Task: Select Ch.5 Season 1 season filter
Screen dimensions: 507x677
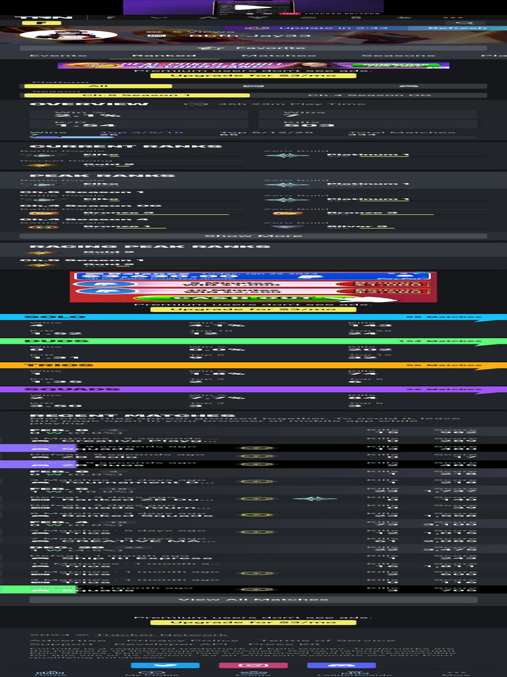Action: tap(137, 95)
